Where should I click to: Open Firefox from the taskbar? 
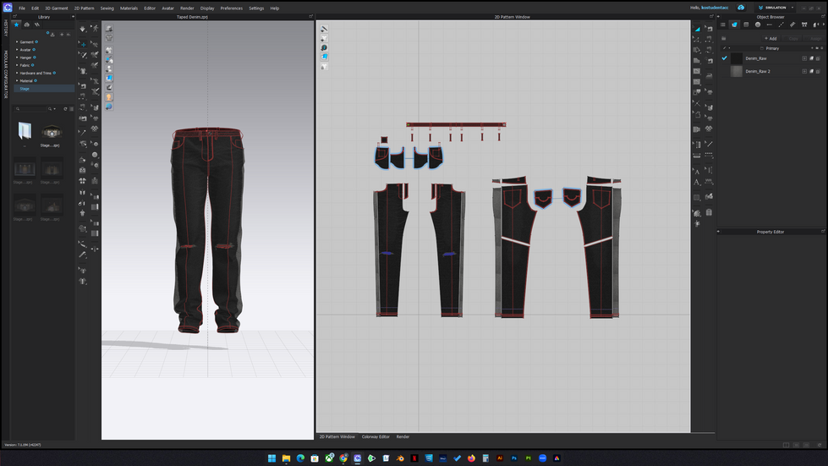(471, 458)
